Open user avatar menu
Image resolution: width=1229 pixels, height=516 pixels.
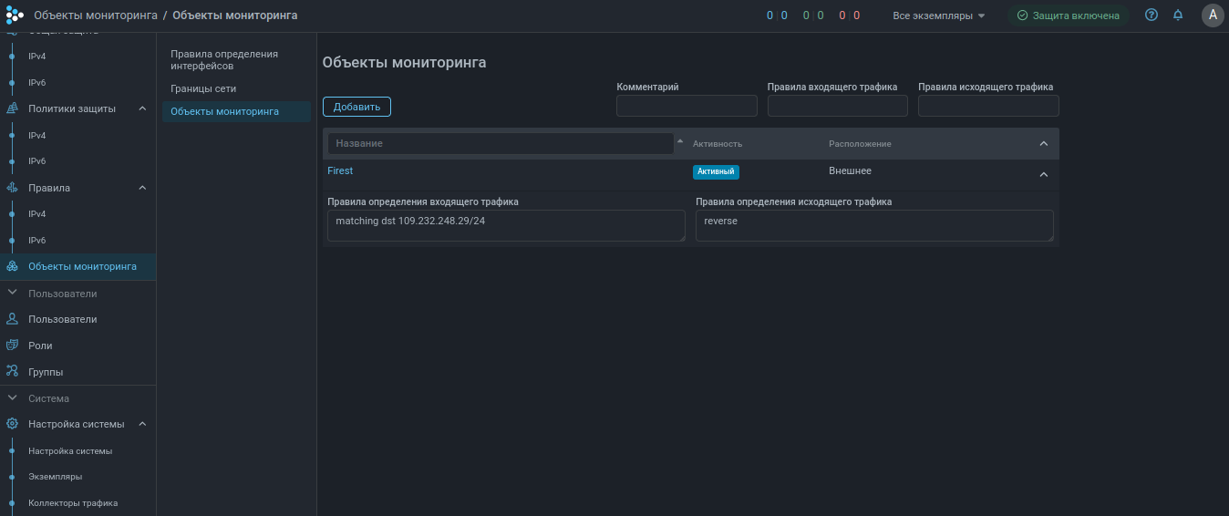tap(1212, 15)
